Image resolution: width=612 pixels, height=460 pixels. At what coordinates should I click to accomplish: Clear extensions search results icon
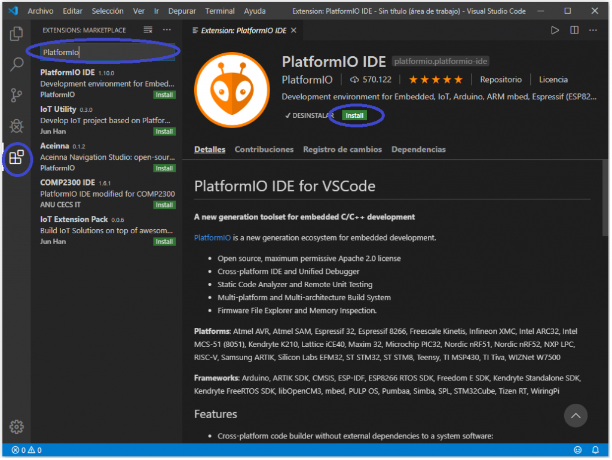point(148,30)
